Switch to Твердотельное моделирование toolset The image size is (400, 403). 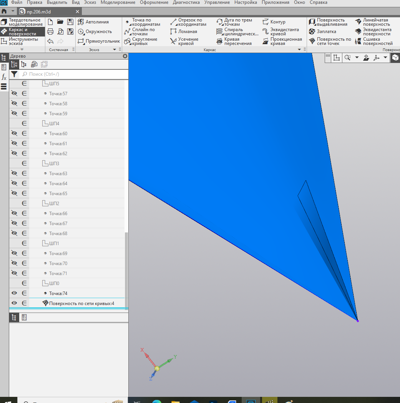click(22, 22)
